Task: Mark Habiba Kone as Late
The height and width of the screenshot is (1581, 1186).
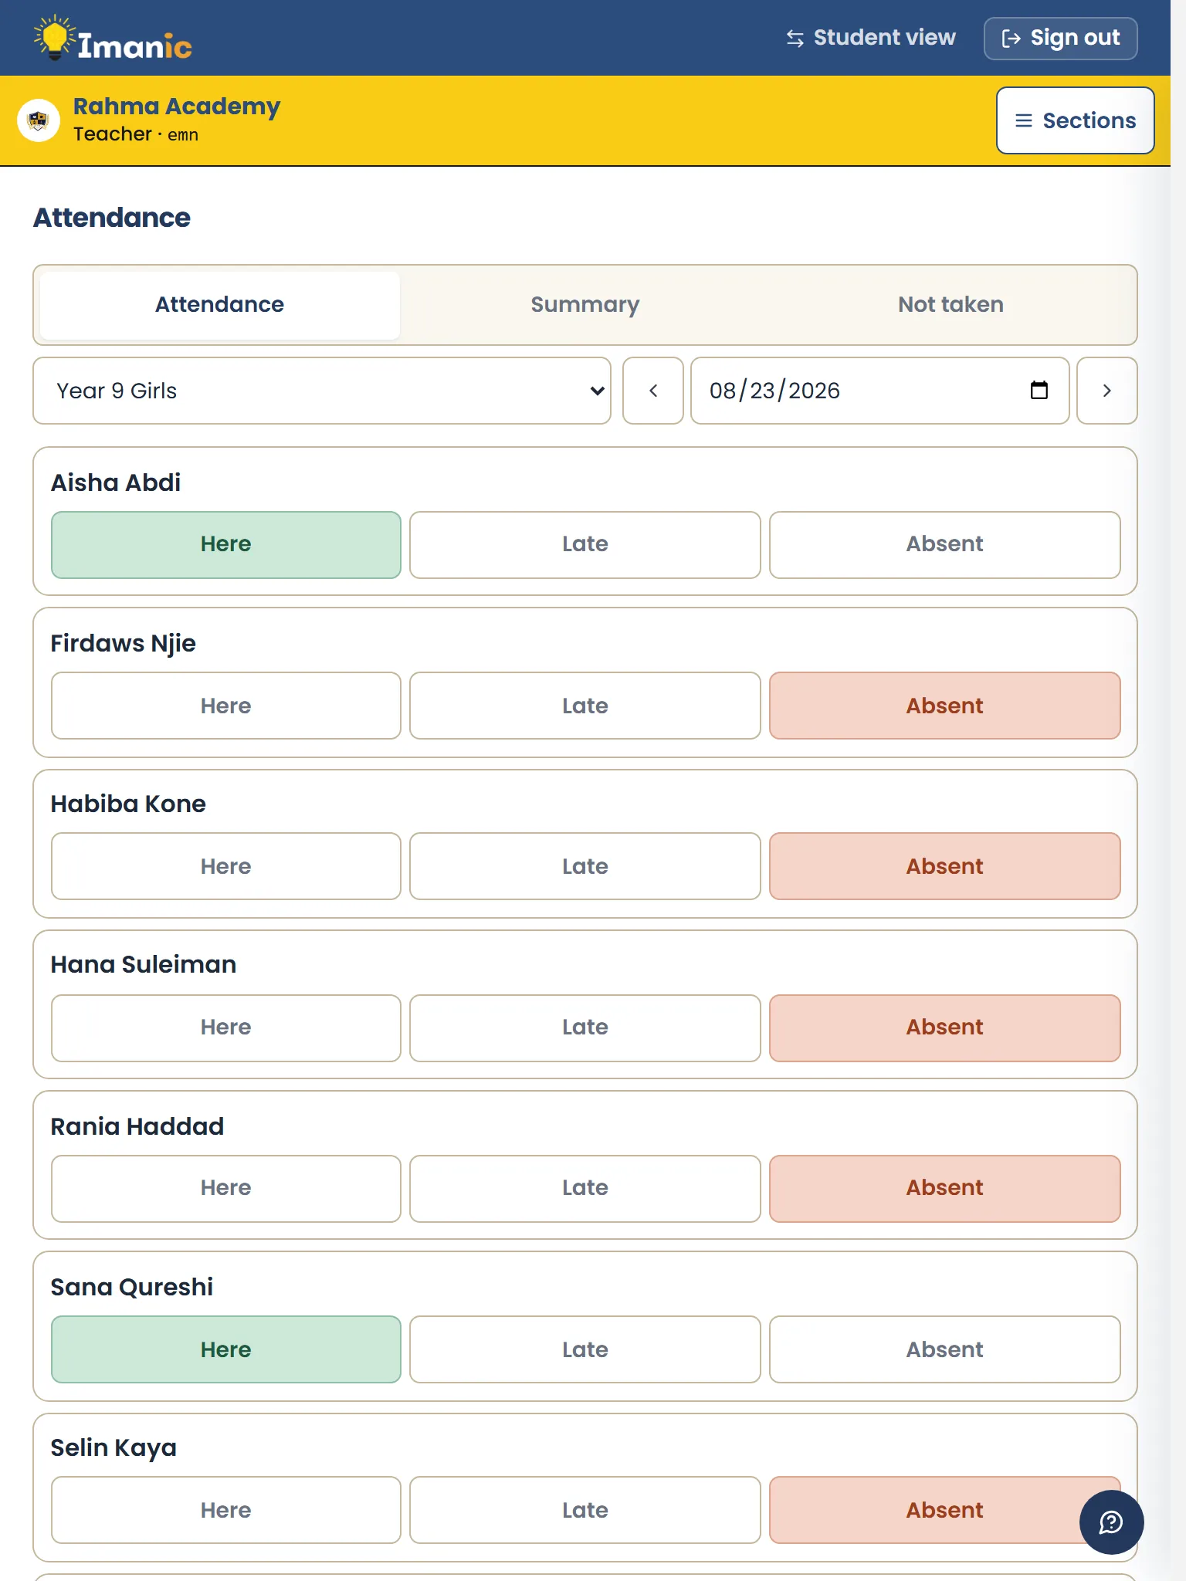Action: tap(585, 866)
